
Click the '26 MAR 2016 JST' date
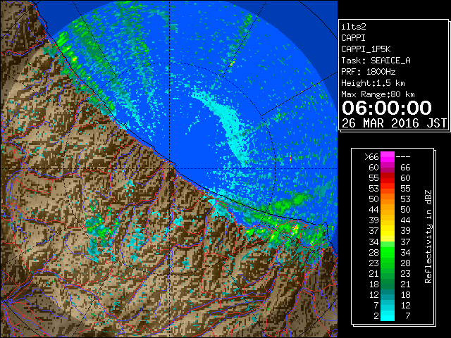tap(394, 123)
